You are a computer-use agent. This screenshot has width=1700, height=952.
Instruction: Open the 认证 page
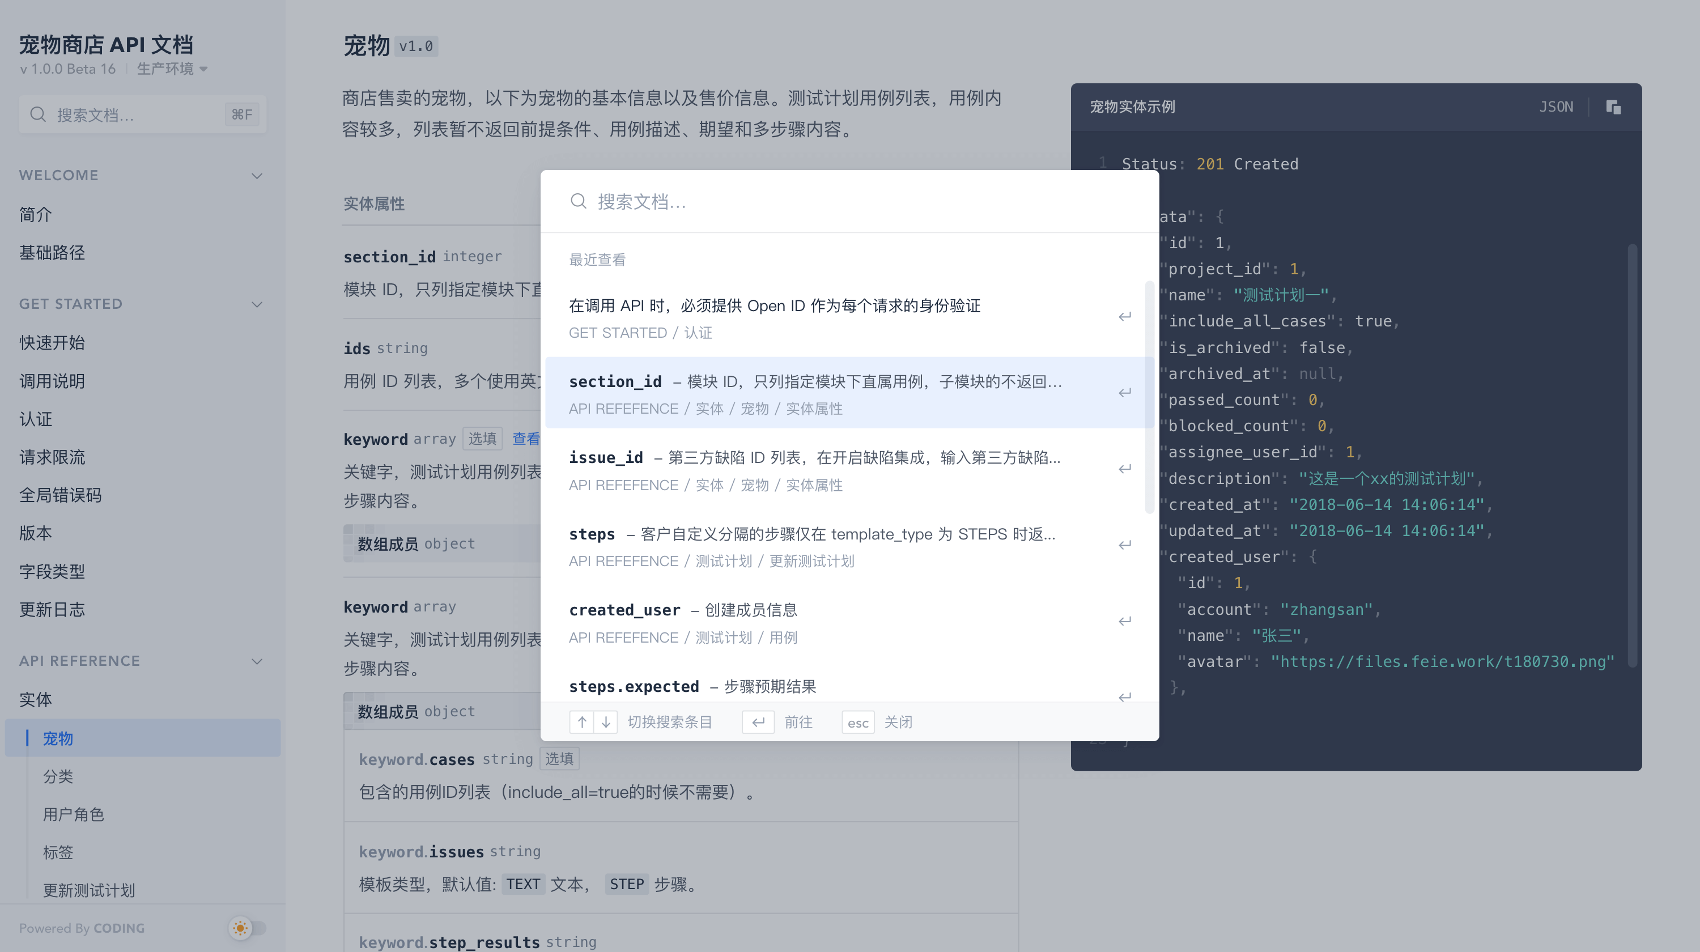[x=36, y=419]
